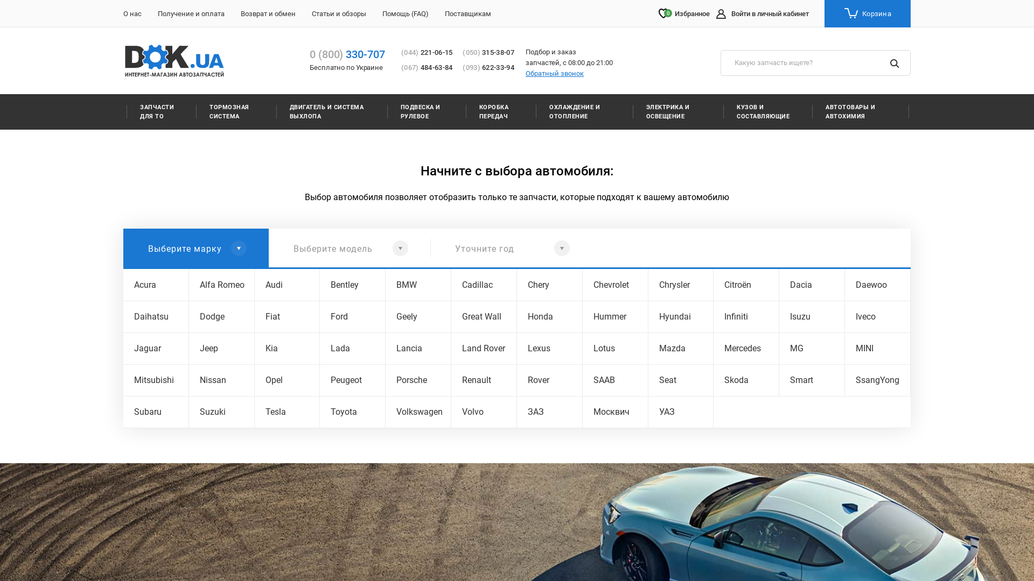Open favorites heart icon
1034x581 pixels.
(x=665, y=13)
